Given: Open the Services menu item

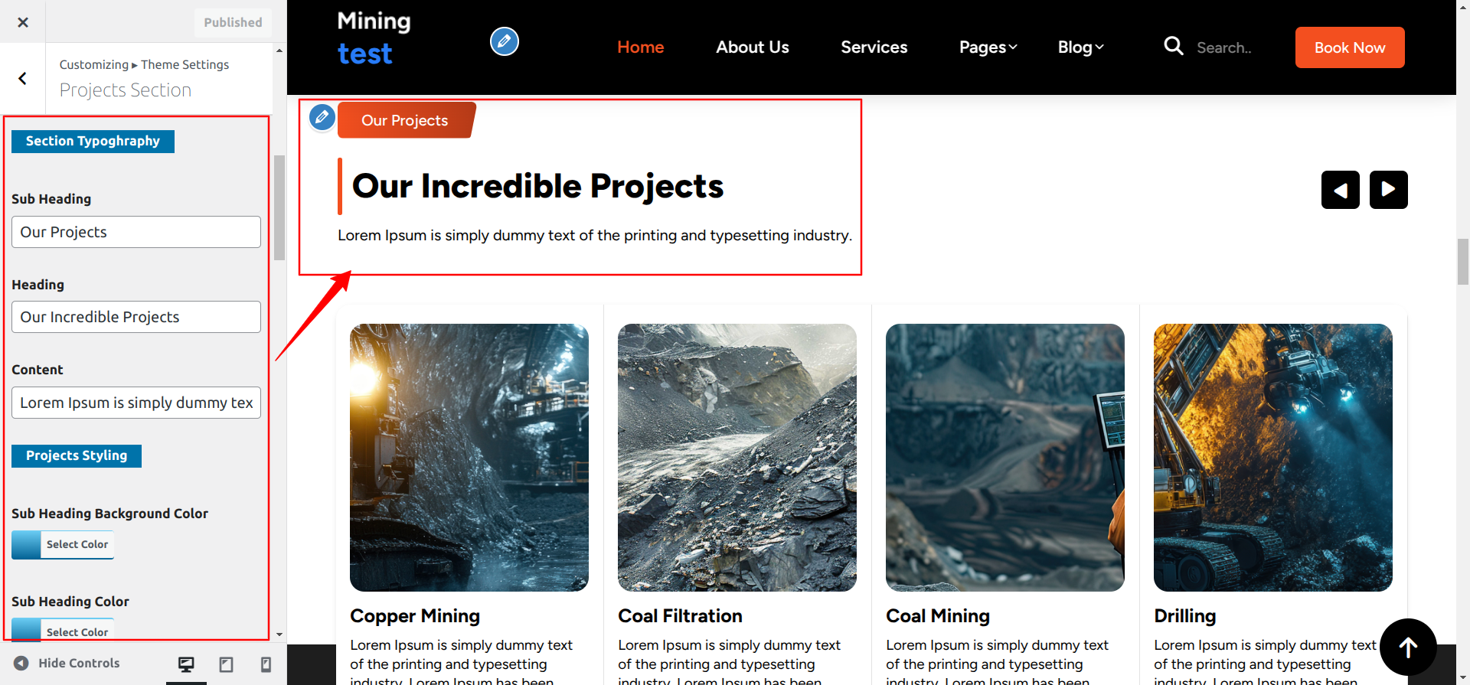Looking at the screenshot, I should (874, 47).
